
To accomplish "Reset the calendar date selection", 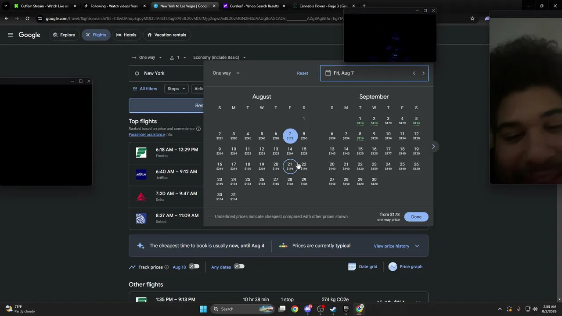I will pos(303,73).
